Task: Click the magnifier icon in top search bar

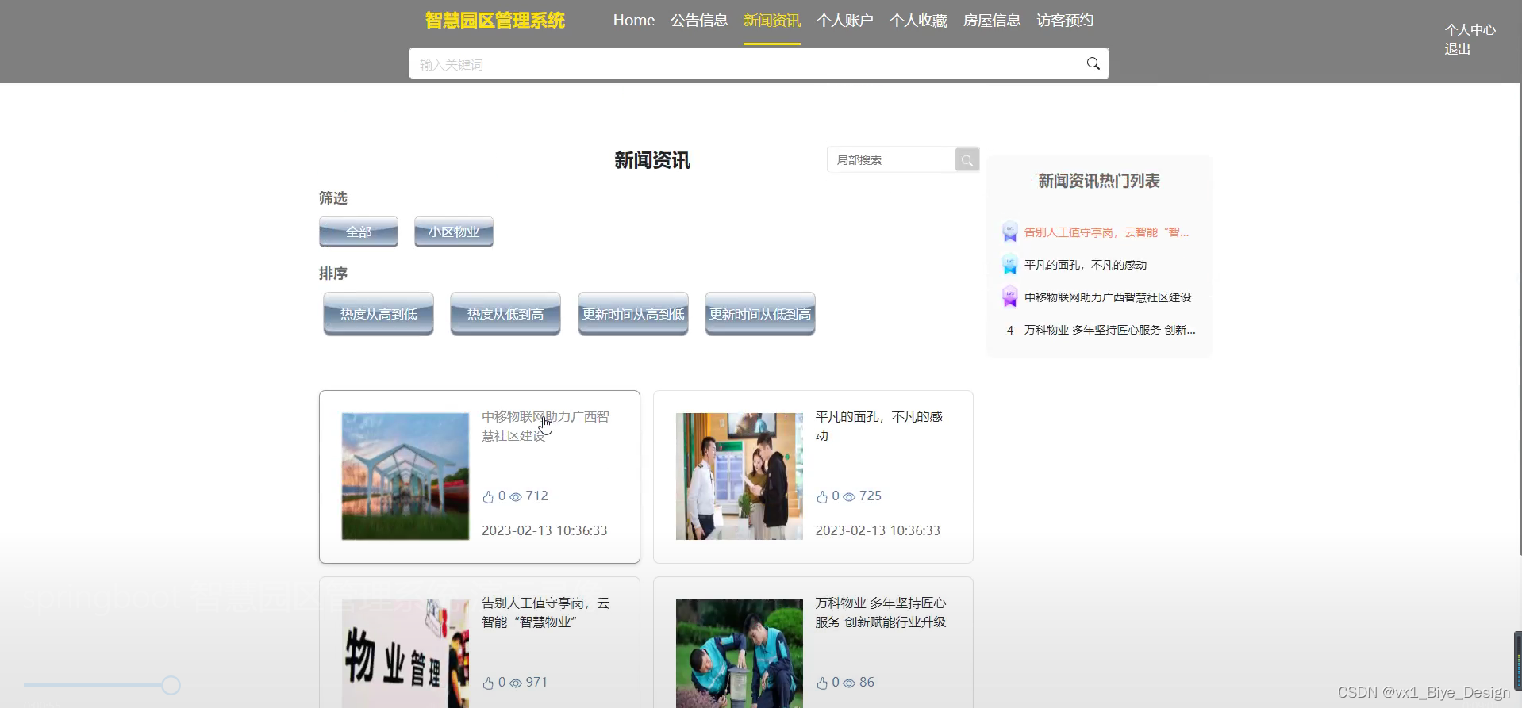Action: pyautogui.click(x=1093, y=63)
